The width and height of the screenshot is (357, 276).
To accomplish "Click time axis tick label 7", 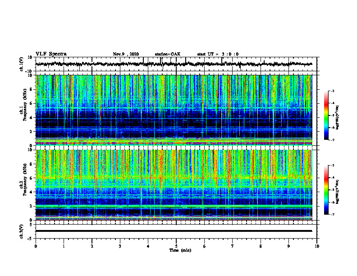I will pos(233,246).
